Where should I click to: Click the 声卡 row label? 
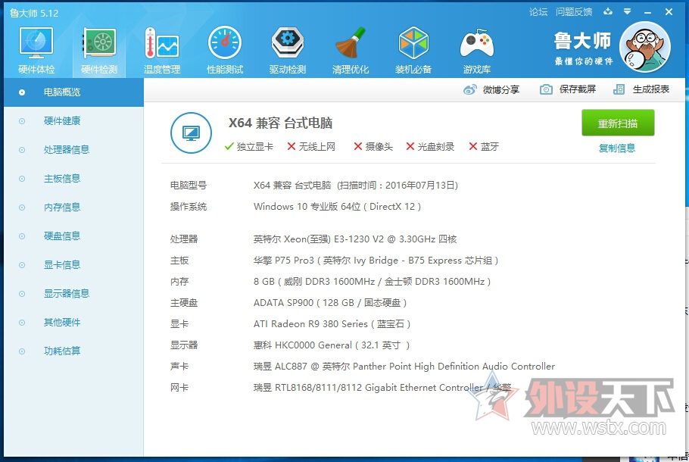(x=179, y=367)
